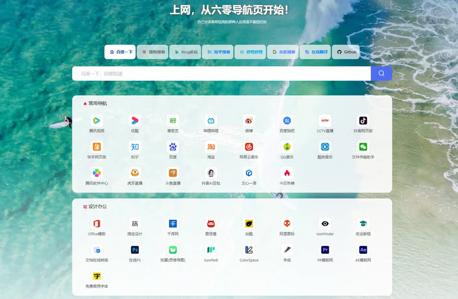
Task: Open IconFinder icon resource
Action: [x=325, y=227]
